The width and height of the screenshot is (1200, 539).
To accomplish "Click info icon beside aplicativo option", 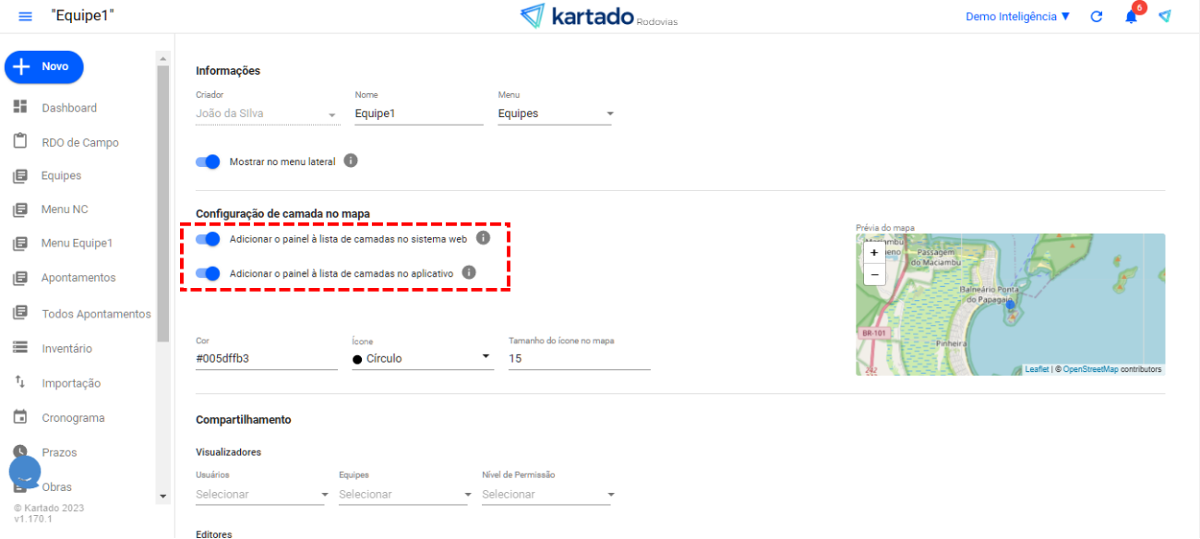I will pos(469,272).
